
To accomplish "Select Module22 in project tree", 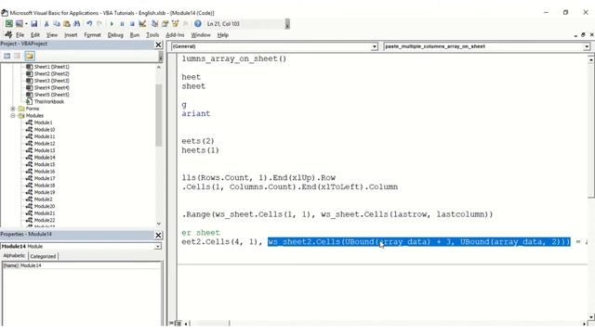I will (45, 220).
